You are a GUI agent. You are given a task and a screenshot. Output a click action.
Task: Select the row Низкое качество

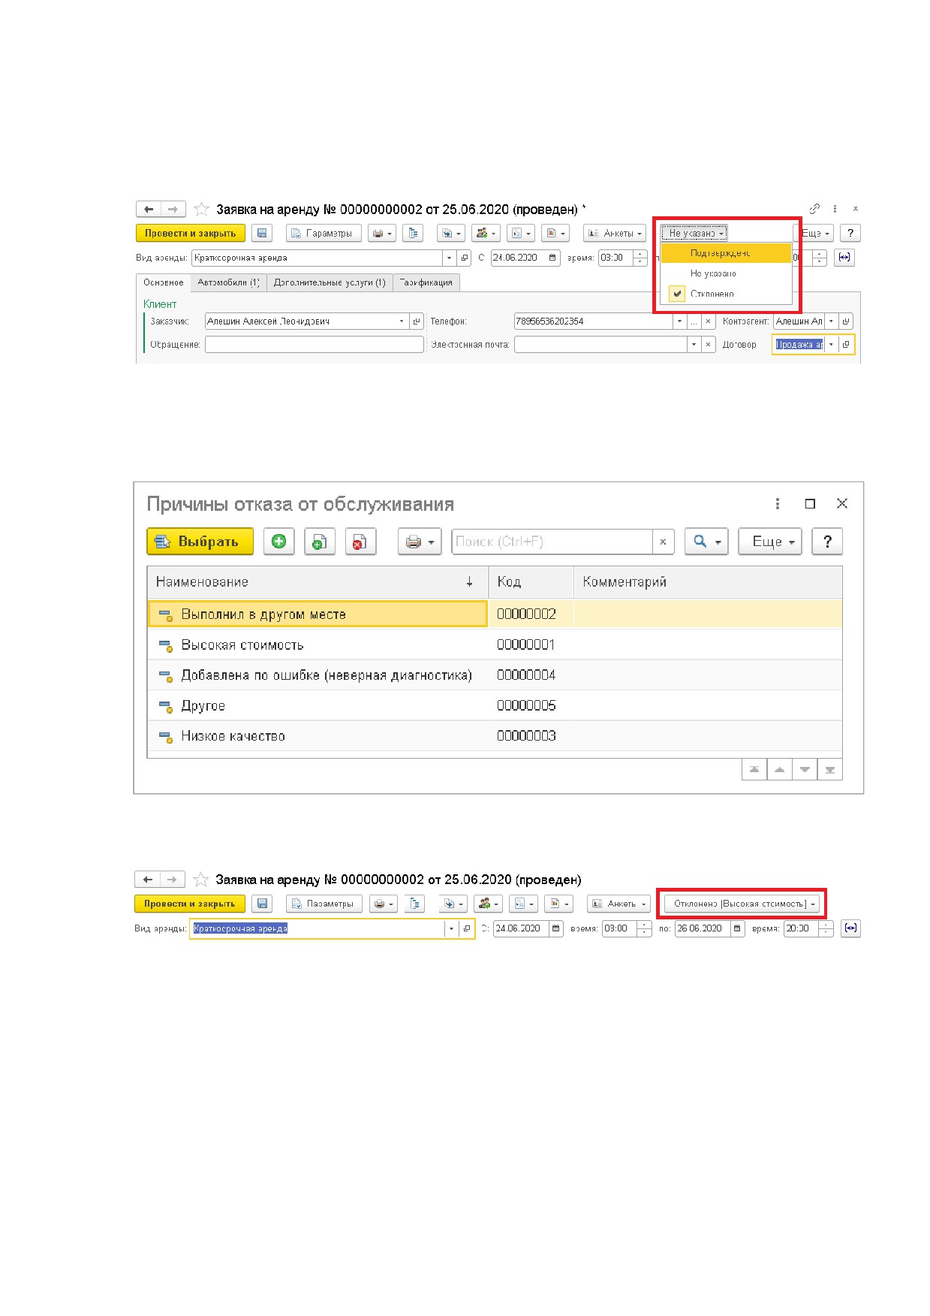495,736
